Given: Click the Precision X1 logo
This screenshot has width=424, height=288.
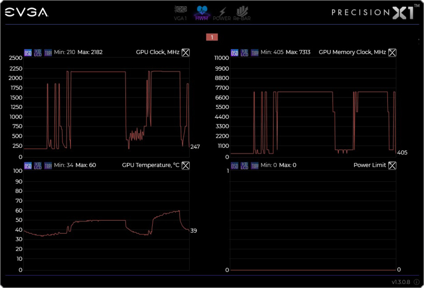Looking at the screenshot, I should tap(375, 12).
